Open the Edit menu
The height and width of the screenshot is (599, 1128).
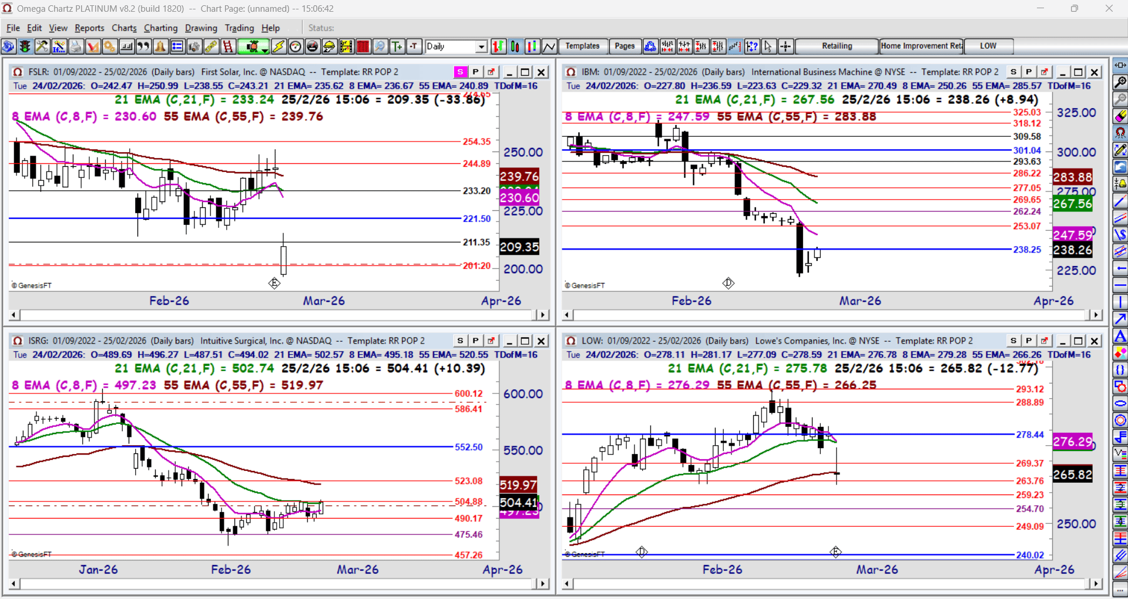(x=34, y=28)
